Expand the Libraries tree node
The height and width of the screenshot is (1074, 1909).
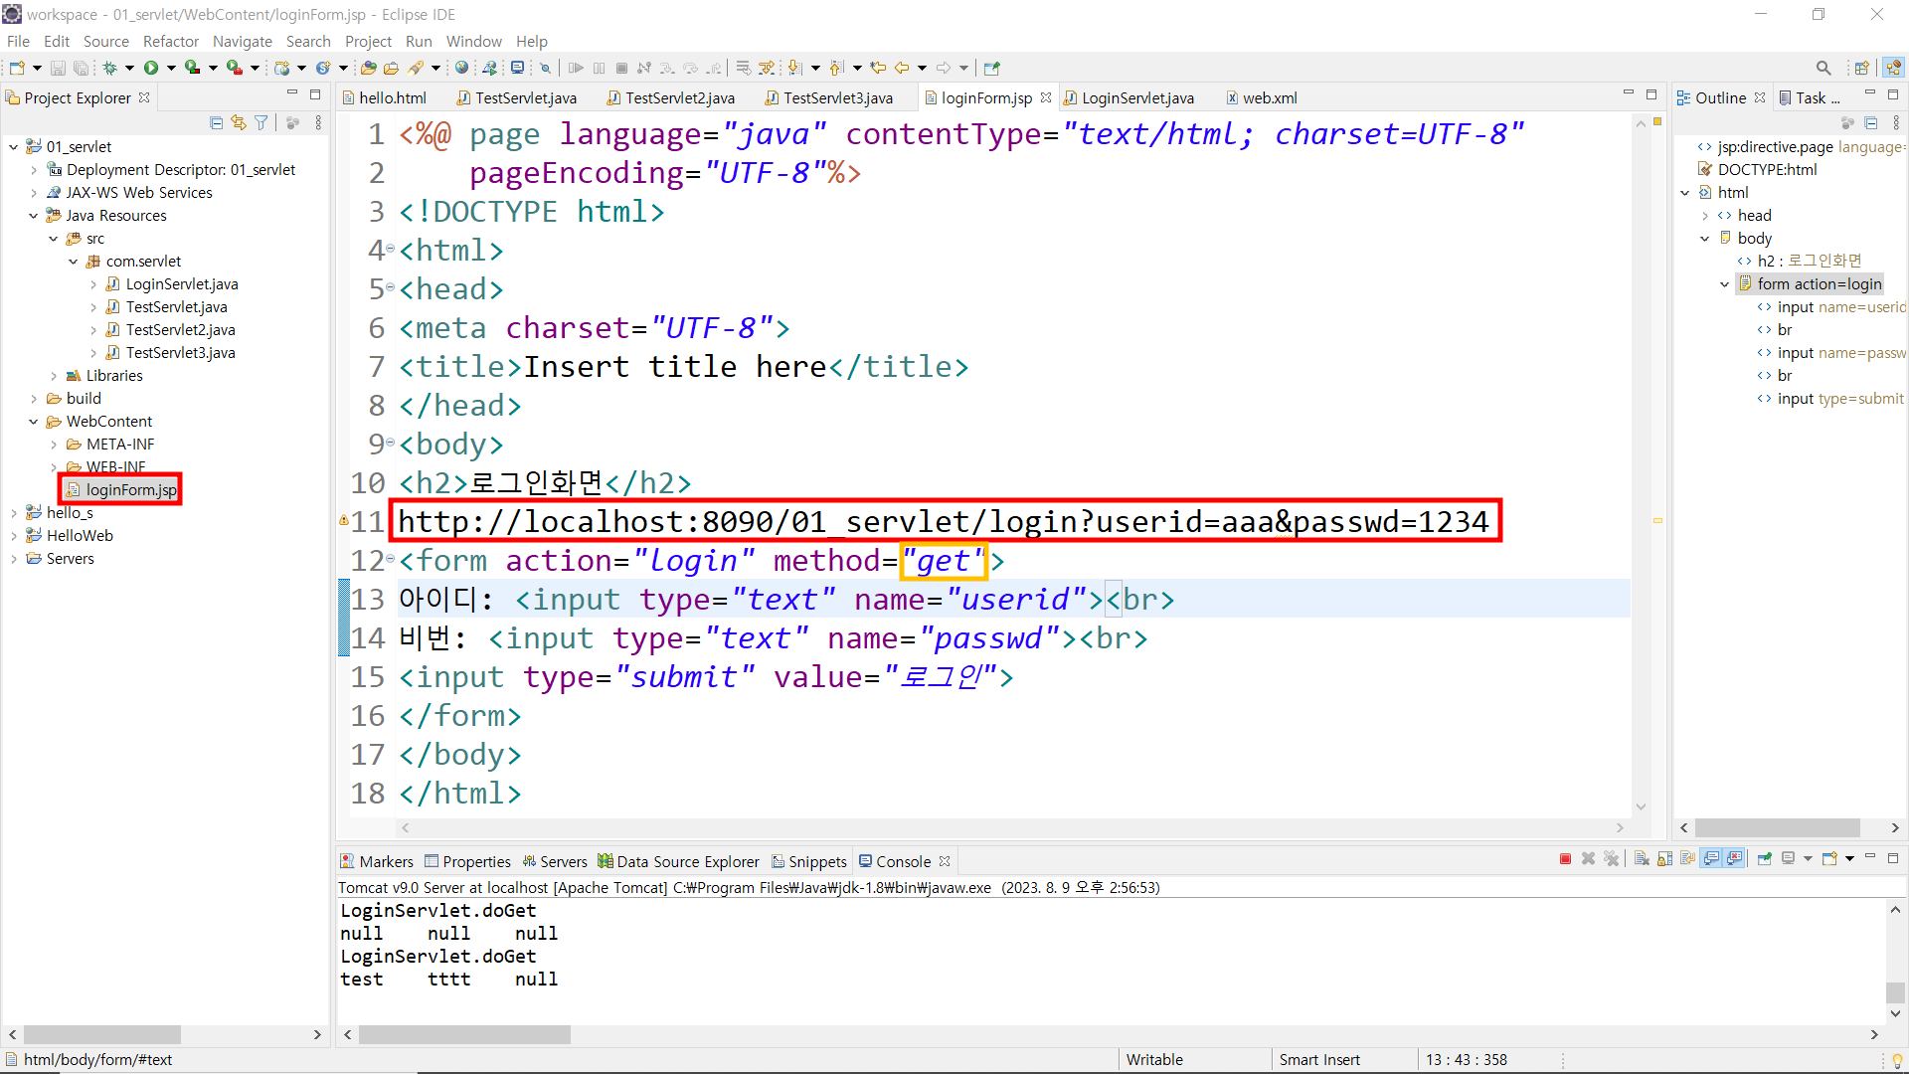tap(54, 376)
